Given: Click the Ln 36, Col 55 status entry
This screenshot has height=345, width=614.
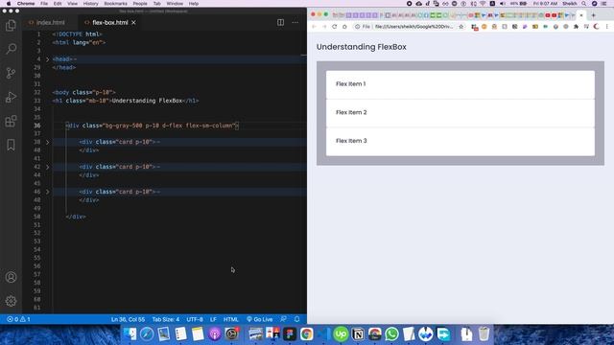Looking at the screenshot, I should tap(128, 319).
